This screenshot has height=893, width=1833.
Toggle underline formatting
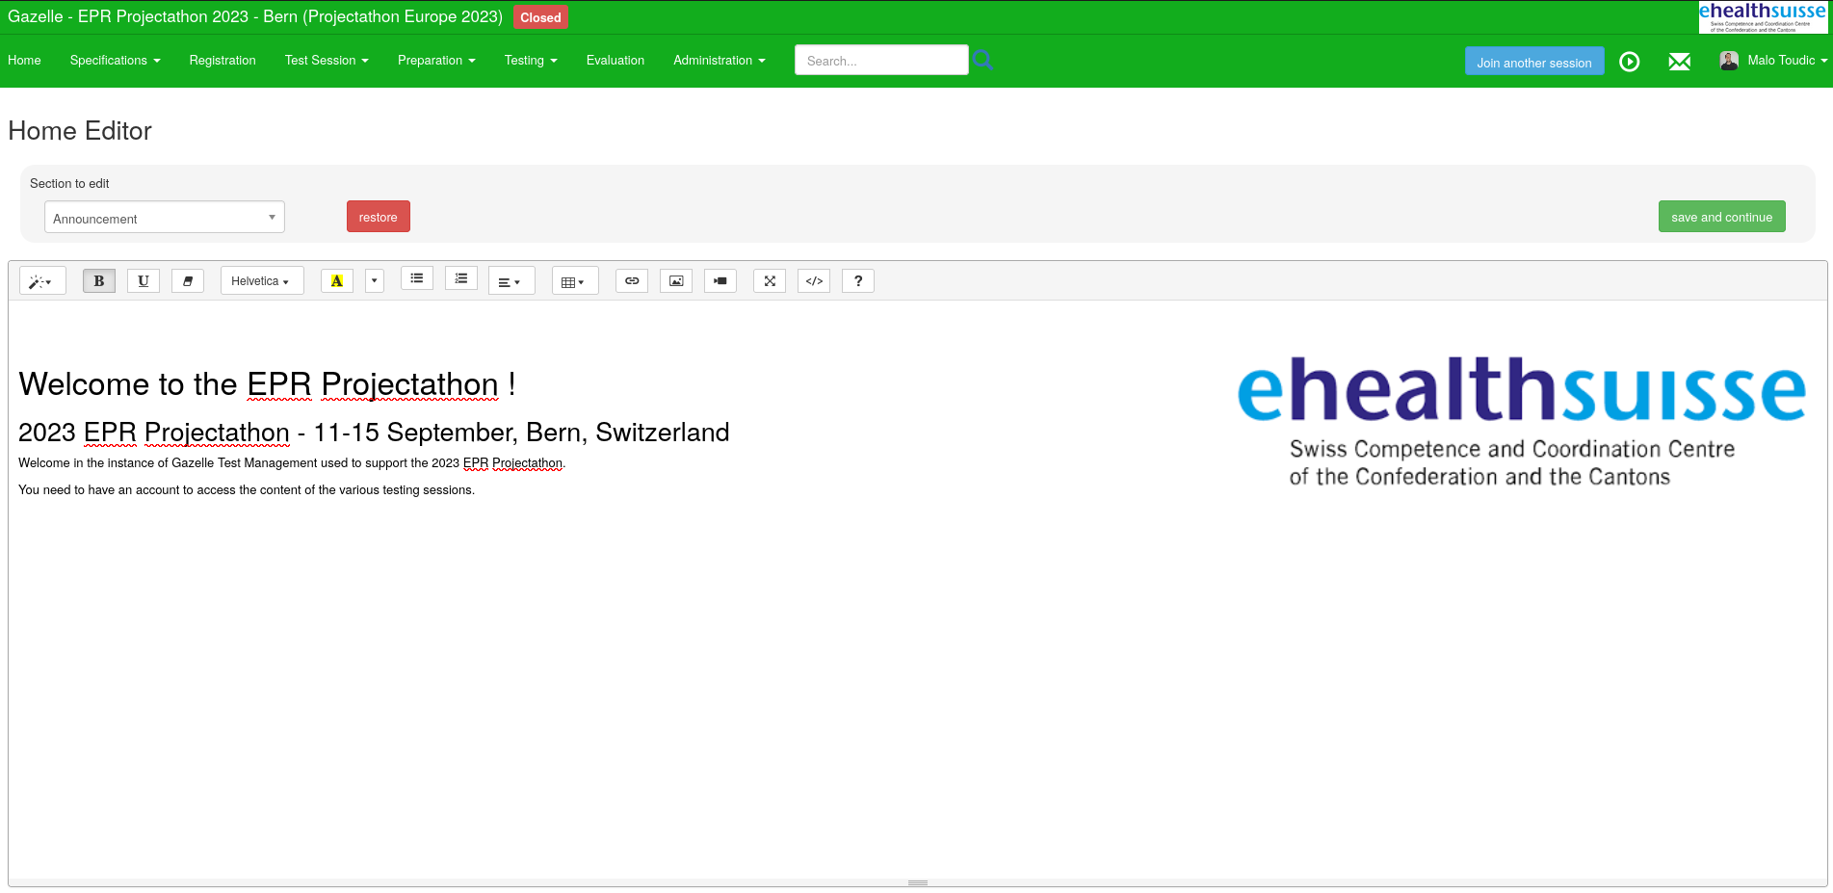[144, 280]
